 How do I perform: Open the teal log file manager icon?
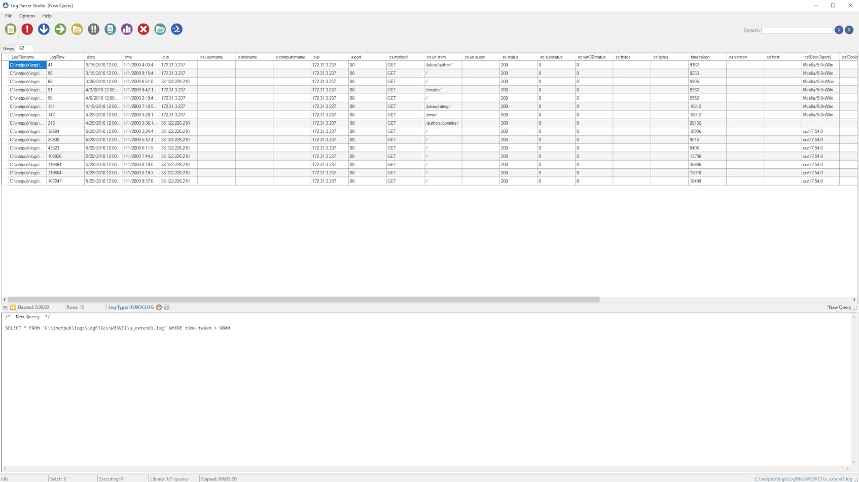pyautogui.click(x=160, y=29)
